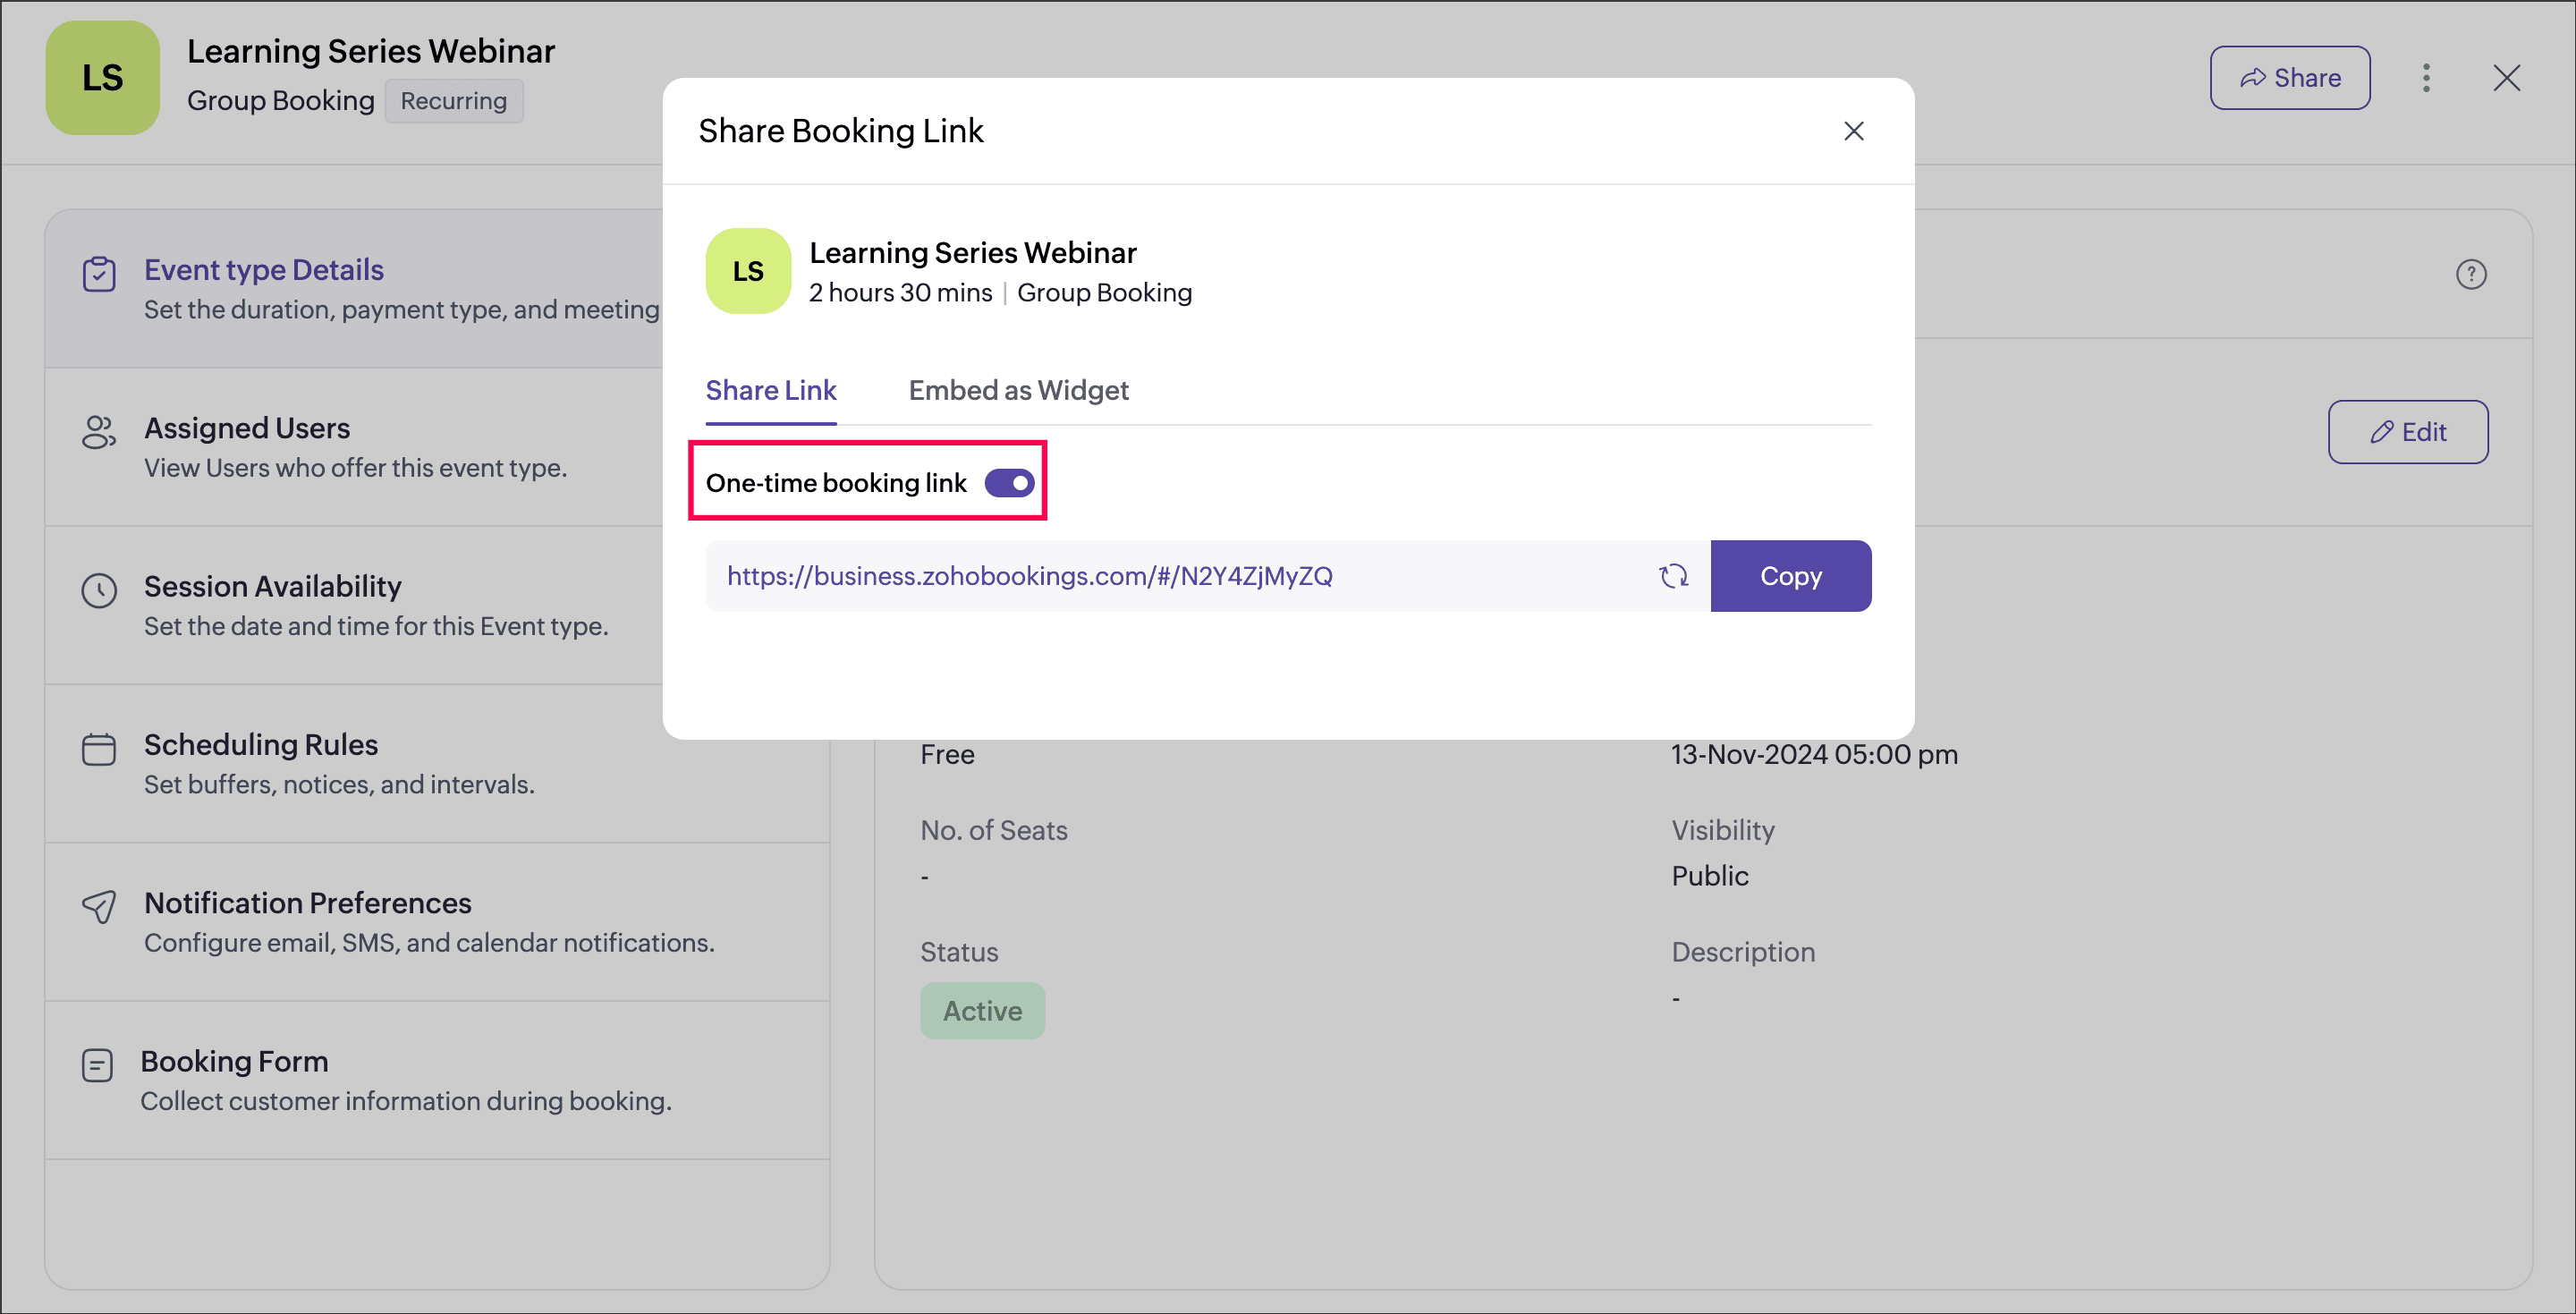Click the Scheduling Rules calendar icon
The width and height of the screenshot is (2576, 1314).
[99, 749]
